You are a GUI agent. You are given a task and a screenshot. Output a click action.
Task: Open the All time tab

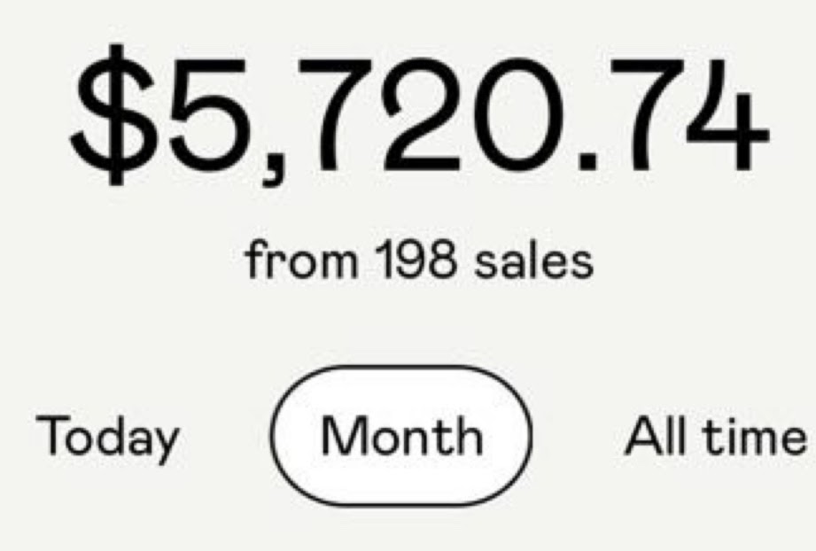coord(714,436)
